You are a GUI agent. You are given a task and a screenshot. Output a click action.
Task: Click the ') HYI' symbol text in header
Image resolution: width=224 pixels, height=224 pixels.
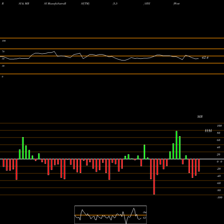[147, 4]
